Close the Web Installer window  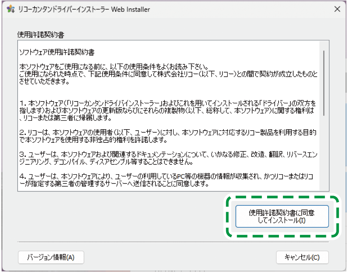click(337, 9)
